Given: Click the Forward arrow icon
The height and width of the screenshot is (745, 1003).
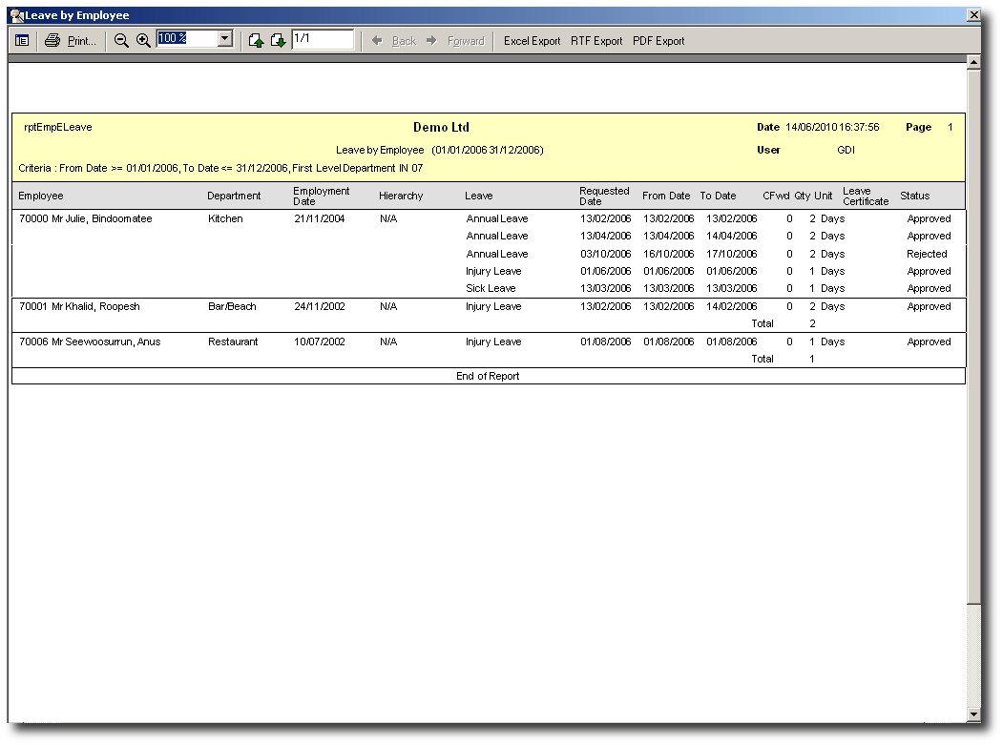Looking at the screenshot, I should pos(431,41).
